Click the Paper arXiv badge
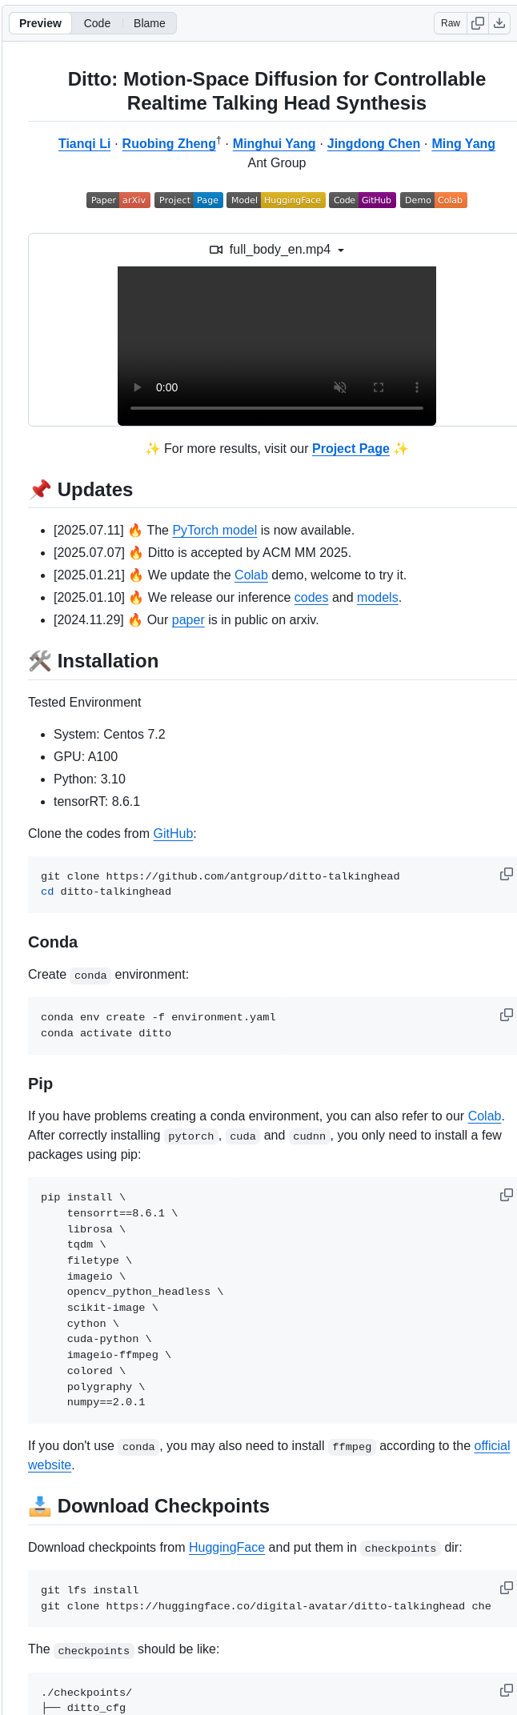The height and width of the screenshot is (1715, 517). [118, 200]
